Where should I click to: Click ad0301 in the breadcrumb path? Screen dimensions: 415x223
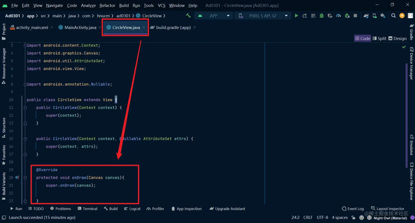tap(123, 16)
